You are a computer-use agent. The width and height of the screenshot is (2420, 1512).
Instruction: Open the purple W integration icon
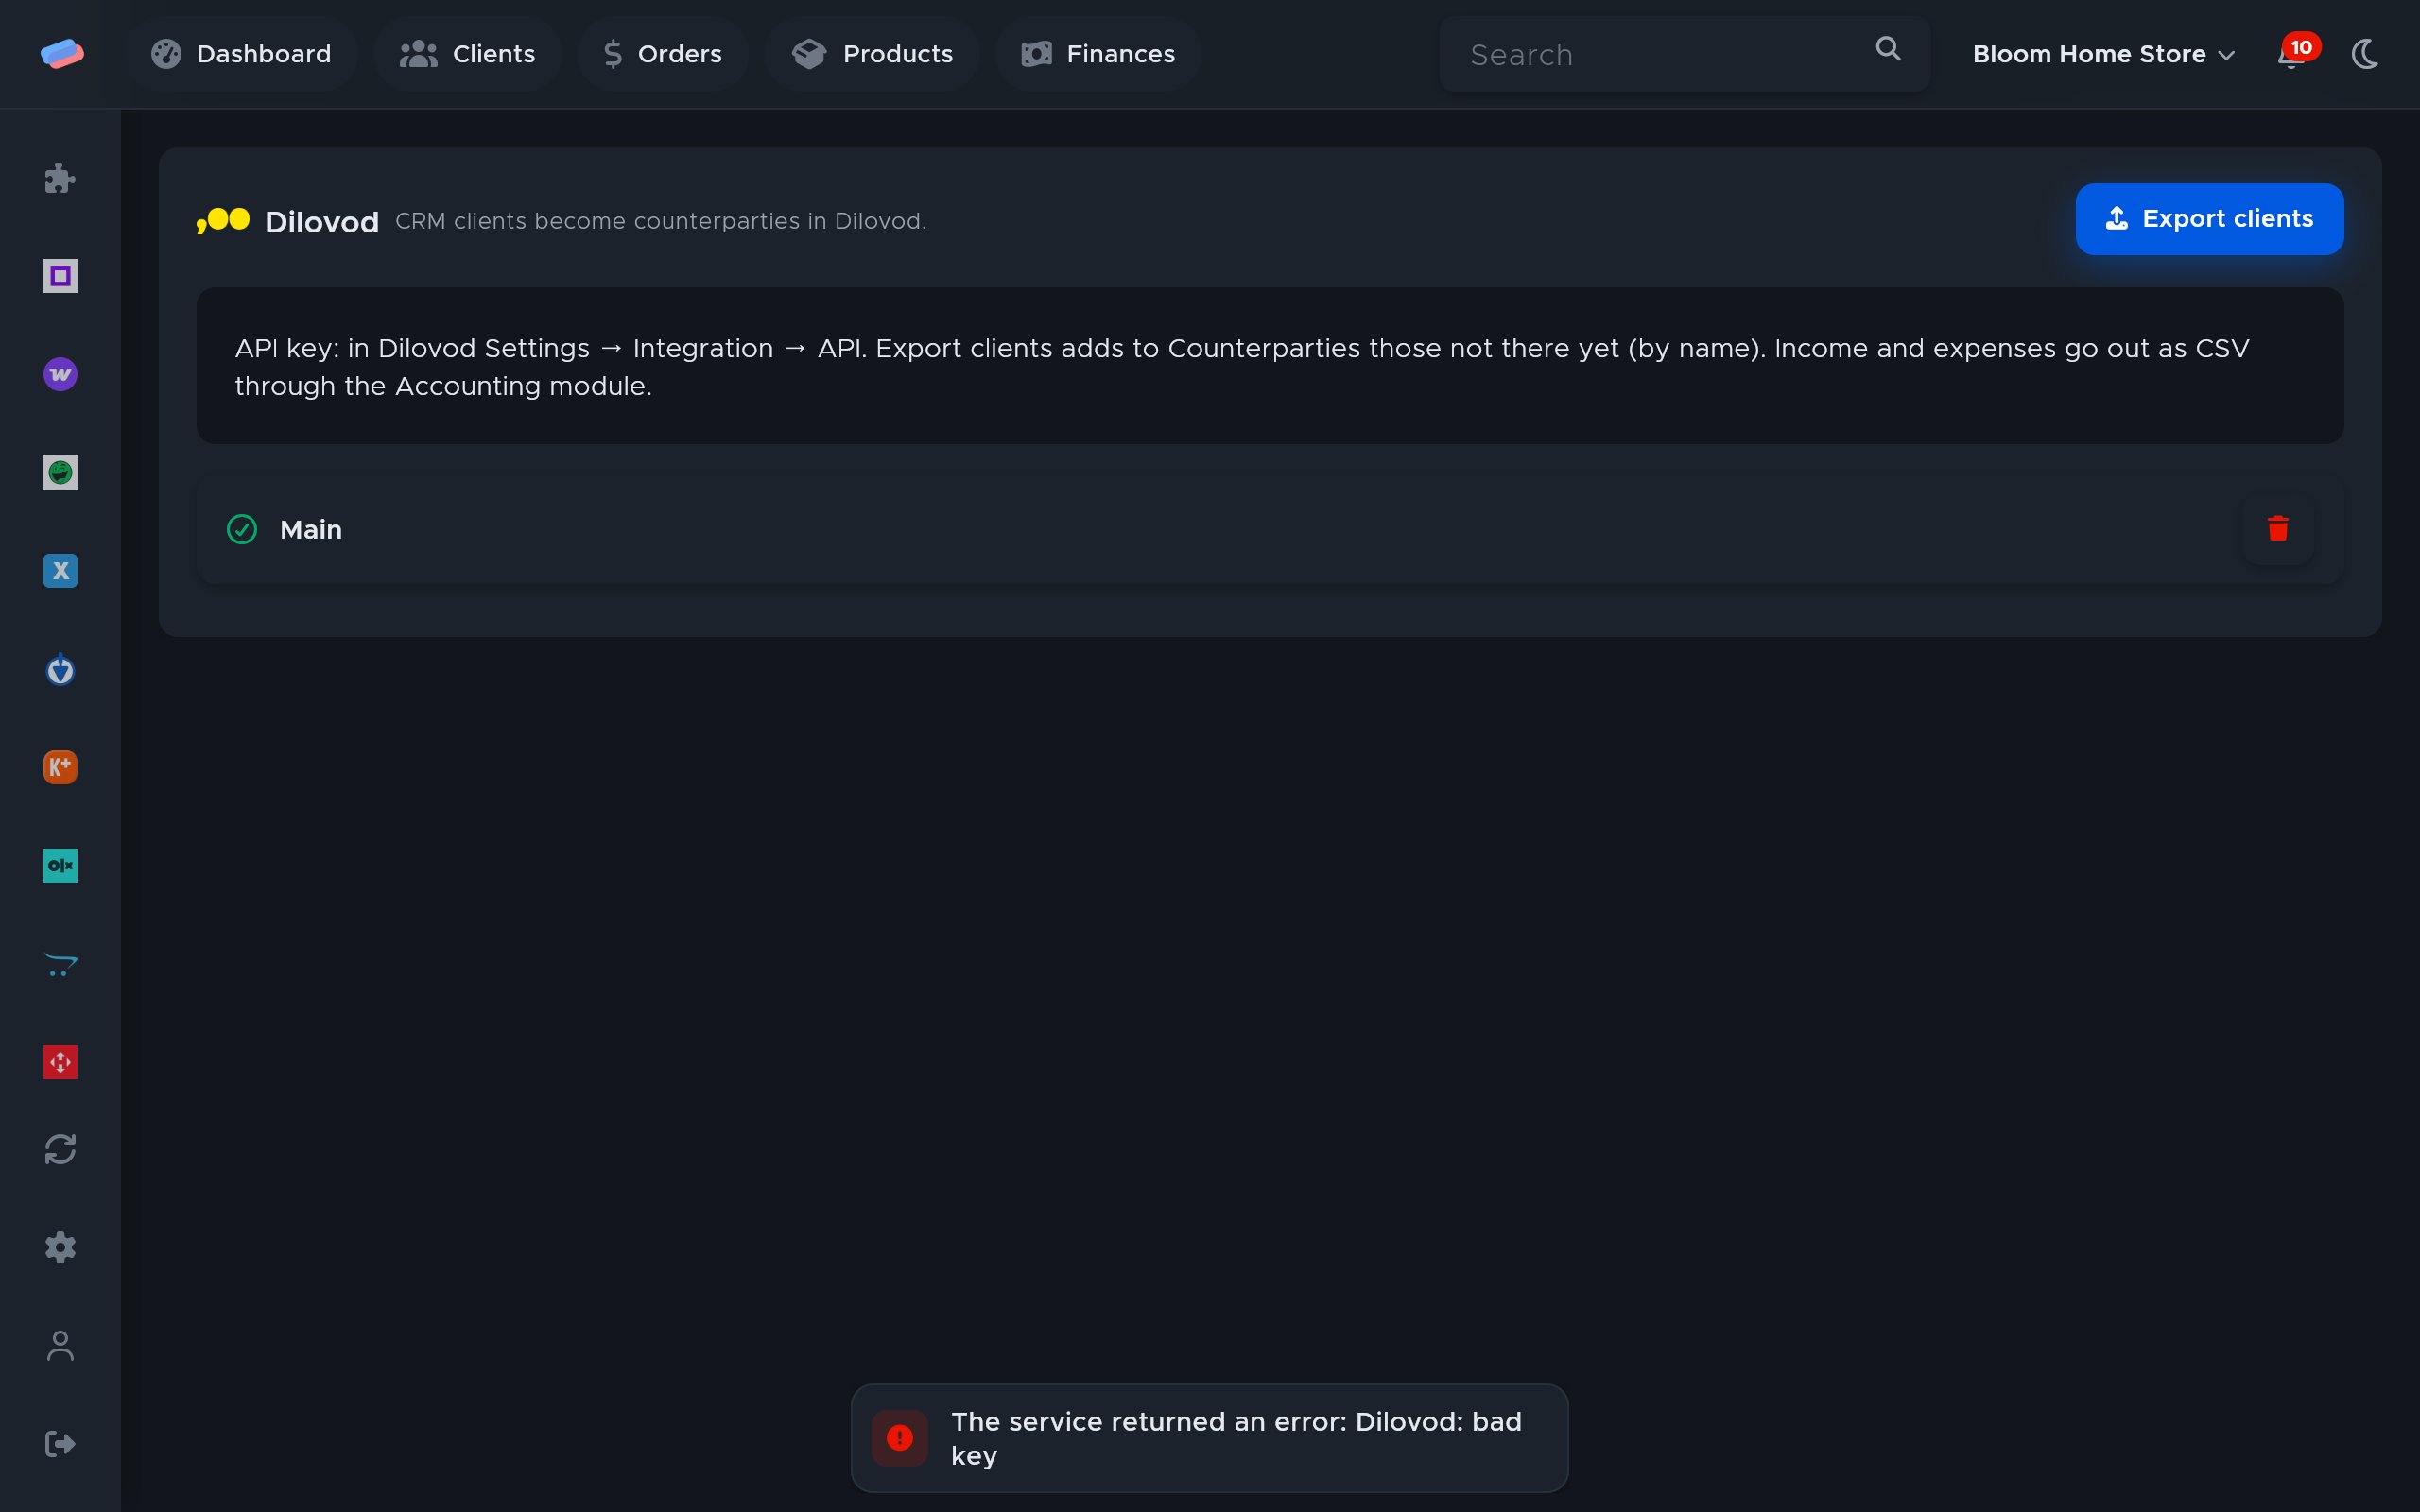60,374
